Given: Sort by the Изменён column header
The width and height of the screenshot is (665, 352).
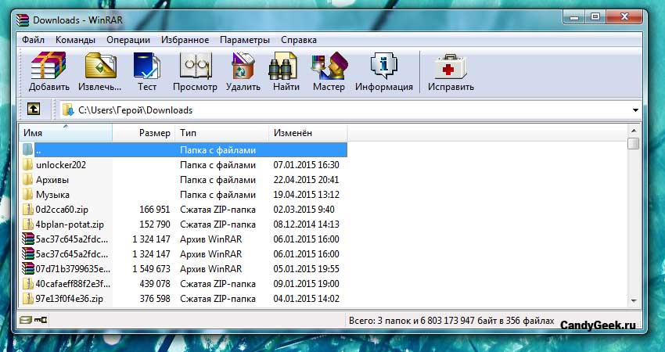Looking at the screenshot, I should 308,133.
